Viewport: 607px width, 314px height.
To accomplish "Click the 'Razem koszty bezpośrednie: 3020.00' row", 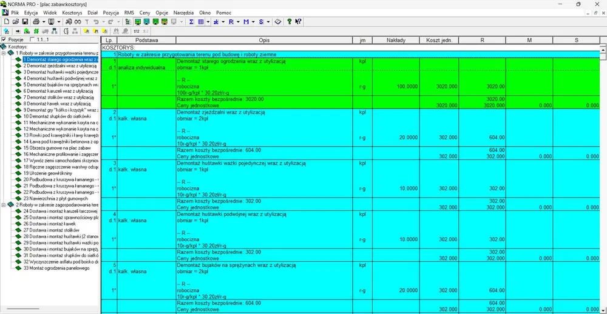I will 220,99.
